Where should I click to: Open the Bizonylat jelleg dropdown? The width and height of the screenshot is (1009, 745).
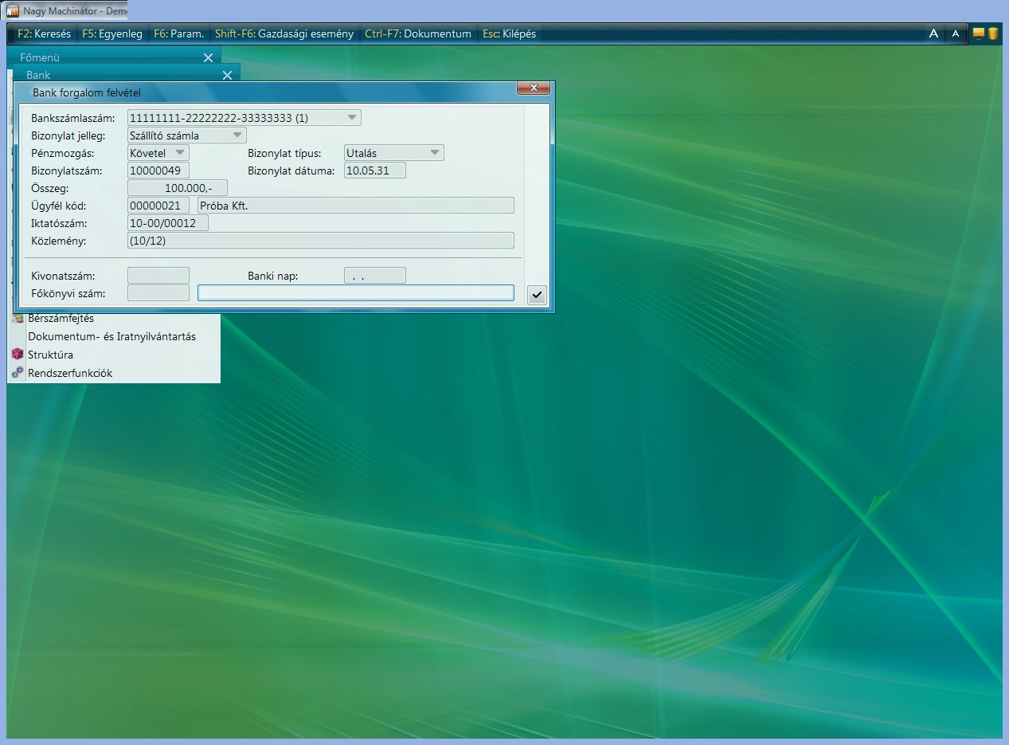pos(237,135)
